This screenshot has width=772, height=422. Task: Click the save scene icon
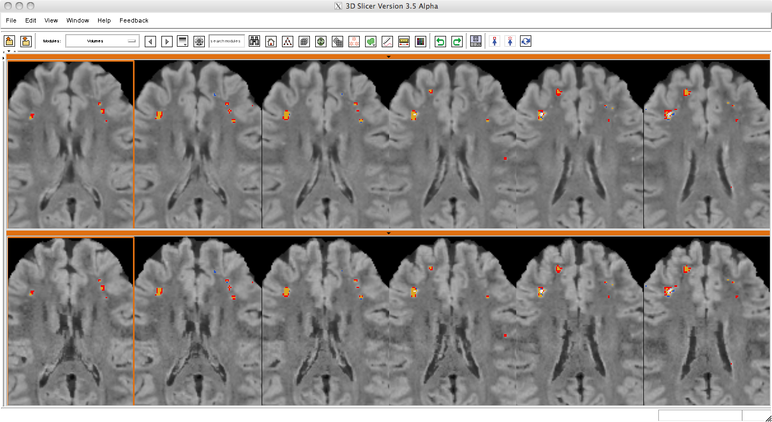[25, 41]
